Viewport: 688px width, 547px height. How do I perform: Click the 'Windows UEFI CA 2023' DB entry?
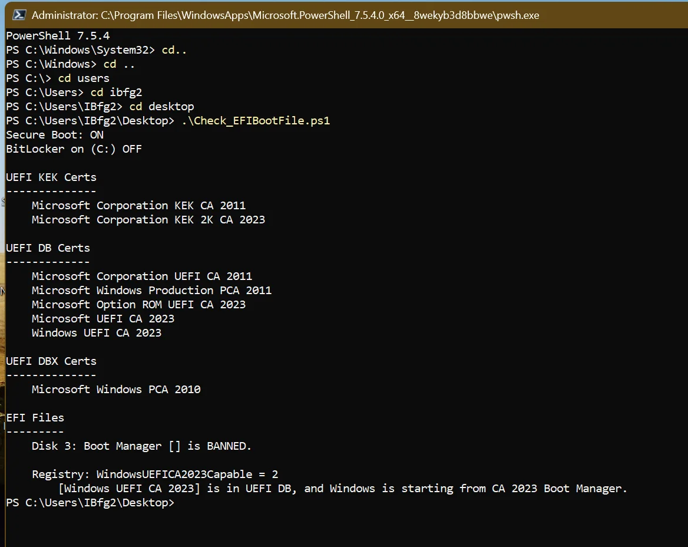click(x=97, y=333)
